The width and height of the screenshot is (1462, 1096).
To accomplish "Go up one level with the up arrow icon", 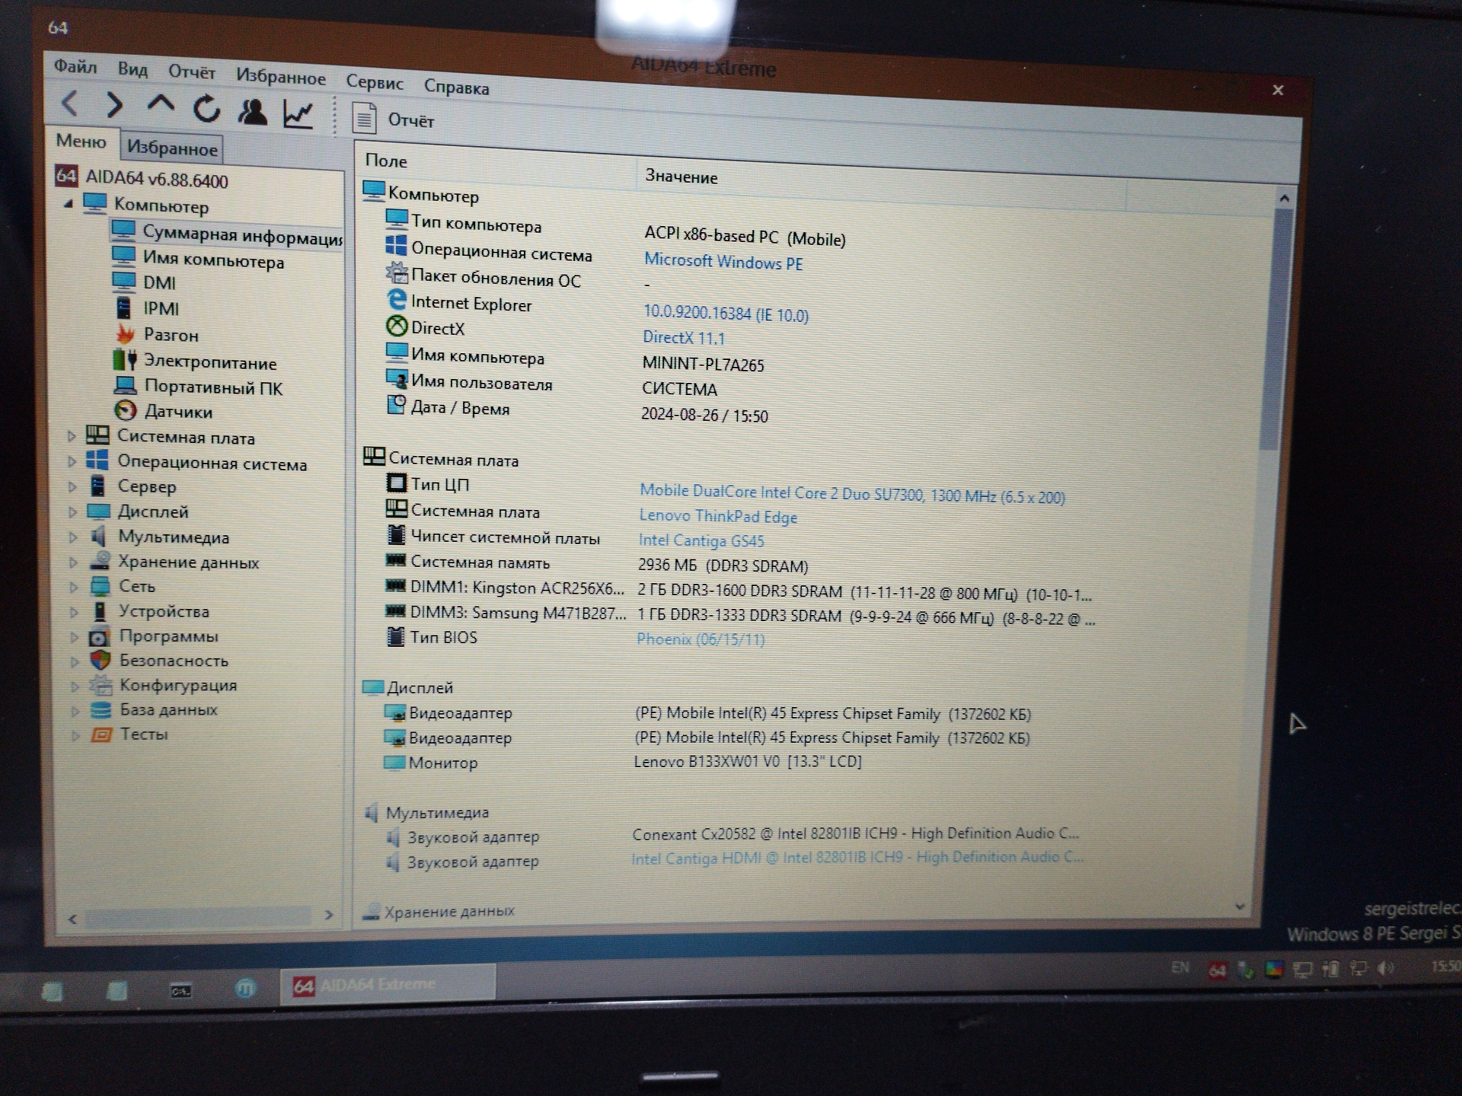I will [161, 105].
